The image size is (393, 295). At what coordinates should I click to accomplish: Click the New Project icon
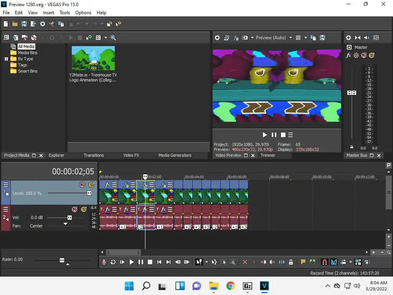pyautogui.click(x=6, y=24)
